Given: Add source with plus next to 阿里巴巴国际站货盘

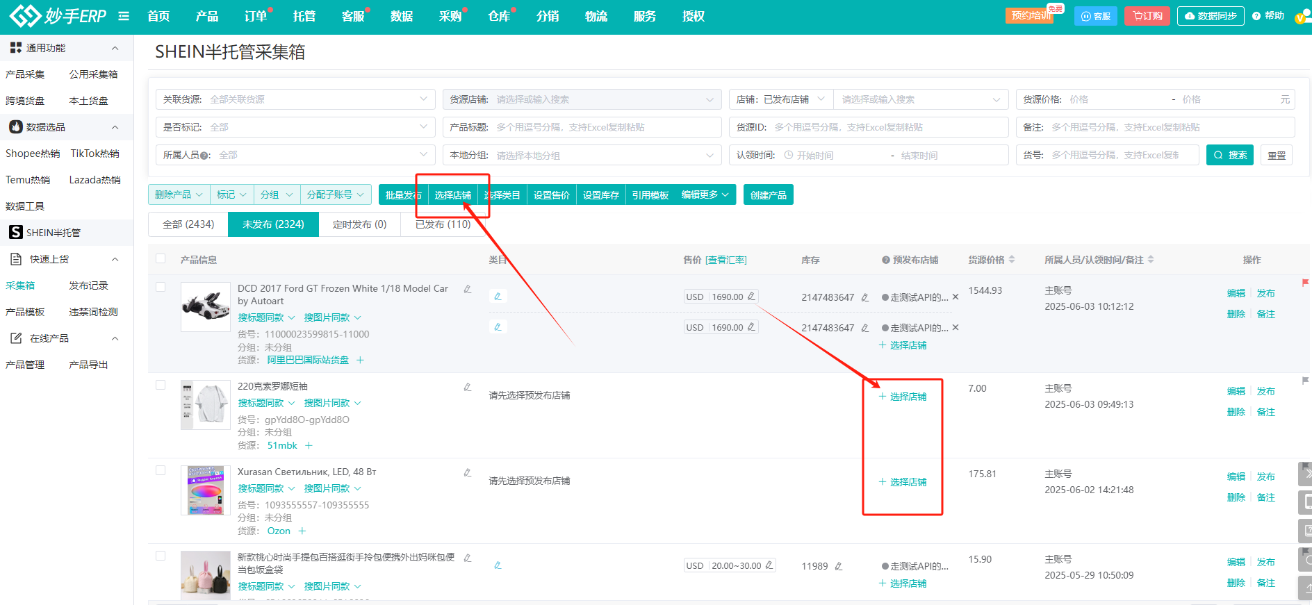Looking at the screenshot, I should pyautogui.click(x=360, y=360).
